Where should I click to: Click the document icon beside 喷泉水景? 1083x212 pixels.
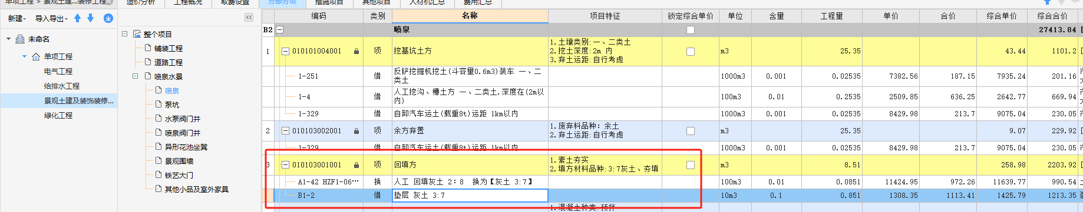click(148, 76)
